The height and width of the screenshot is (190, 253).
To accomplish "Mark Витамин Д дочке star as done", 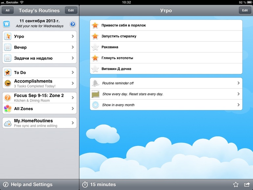I will point(95,69).
